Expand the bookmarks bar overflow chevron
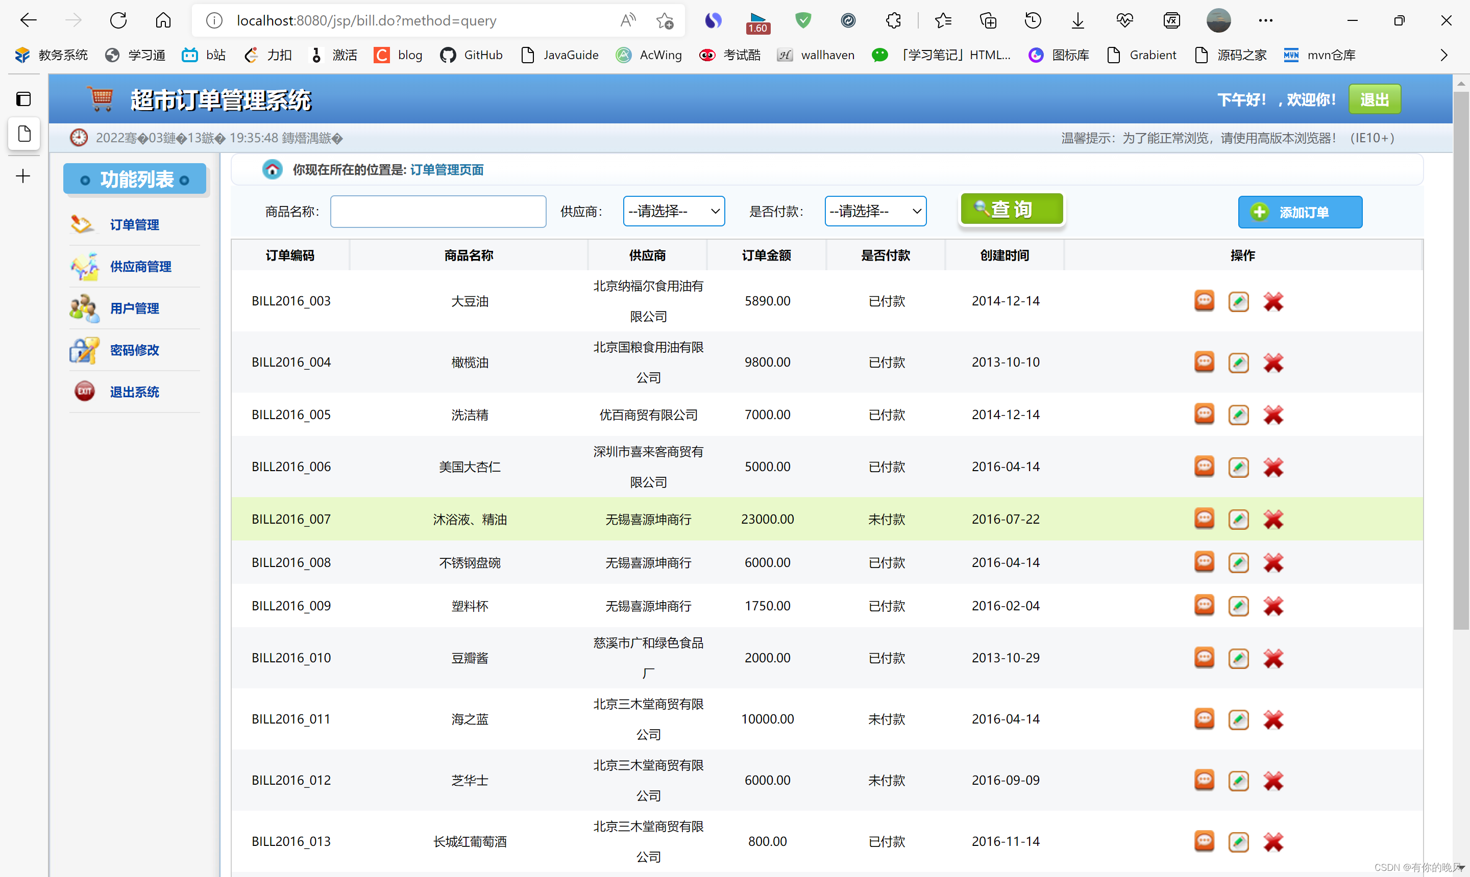Viewport: 1470px width, 877px height. coord(1444,55)
